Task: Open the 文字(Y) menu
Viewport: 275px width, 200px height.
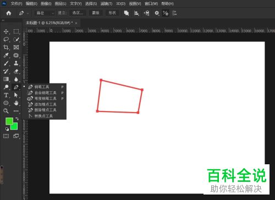Action: (x=76, y=4)
